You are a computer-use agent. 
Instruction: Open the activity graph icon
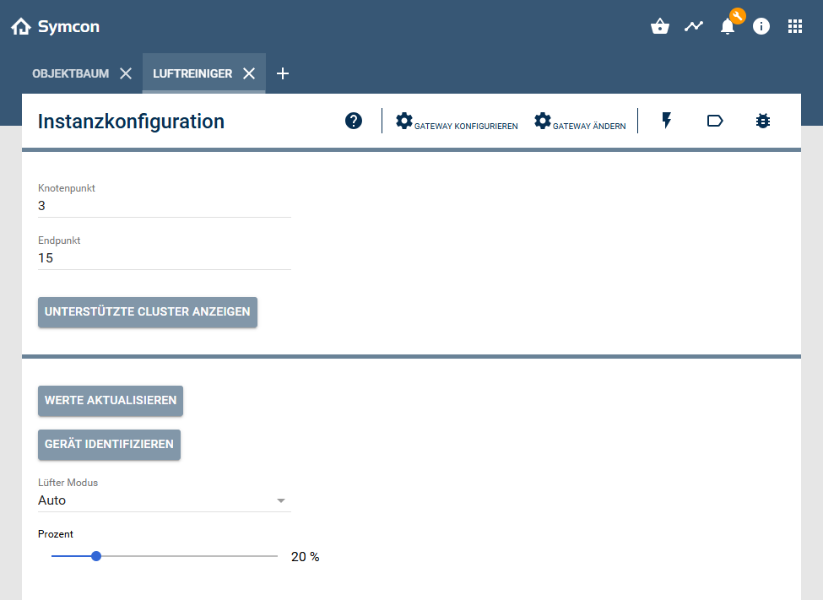(x=694, y=26)
